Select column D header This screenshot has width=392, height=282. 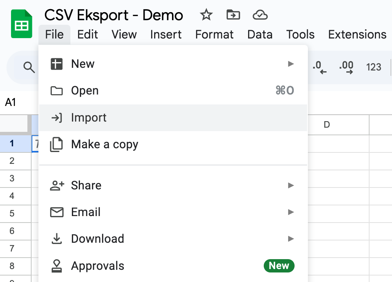338,125
